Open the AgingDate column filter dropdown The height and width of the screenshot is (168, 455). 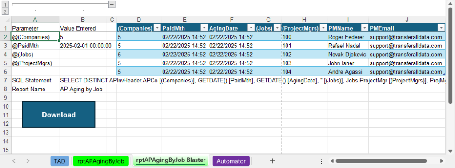coord(251,28)
